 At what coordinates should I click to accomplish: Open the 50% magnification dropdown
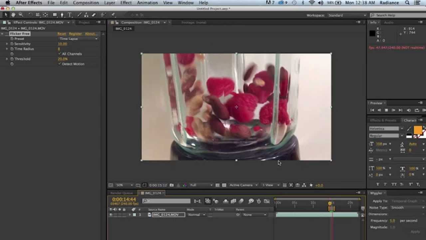click(124, 185)
